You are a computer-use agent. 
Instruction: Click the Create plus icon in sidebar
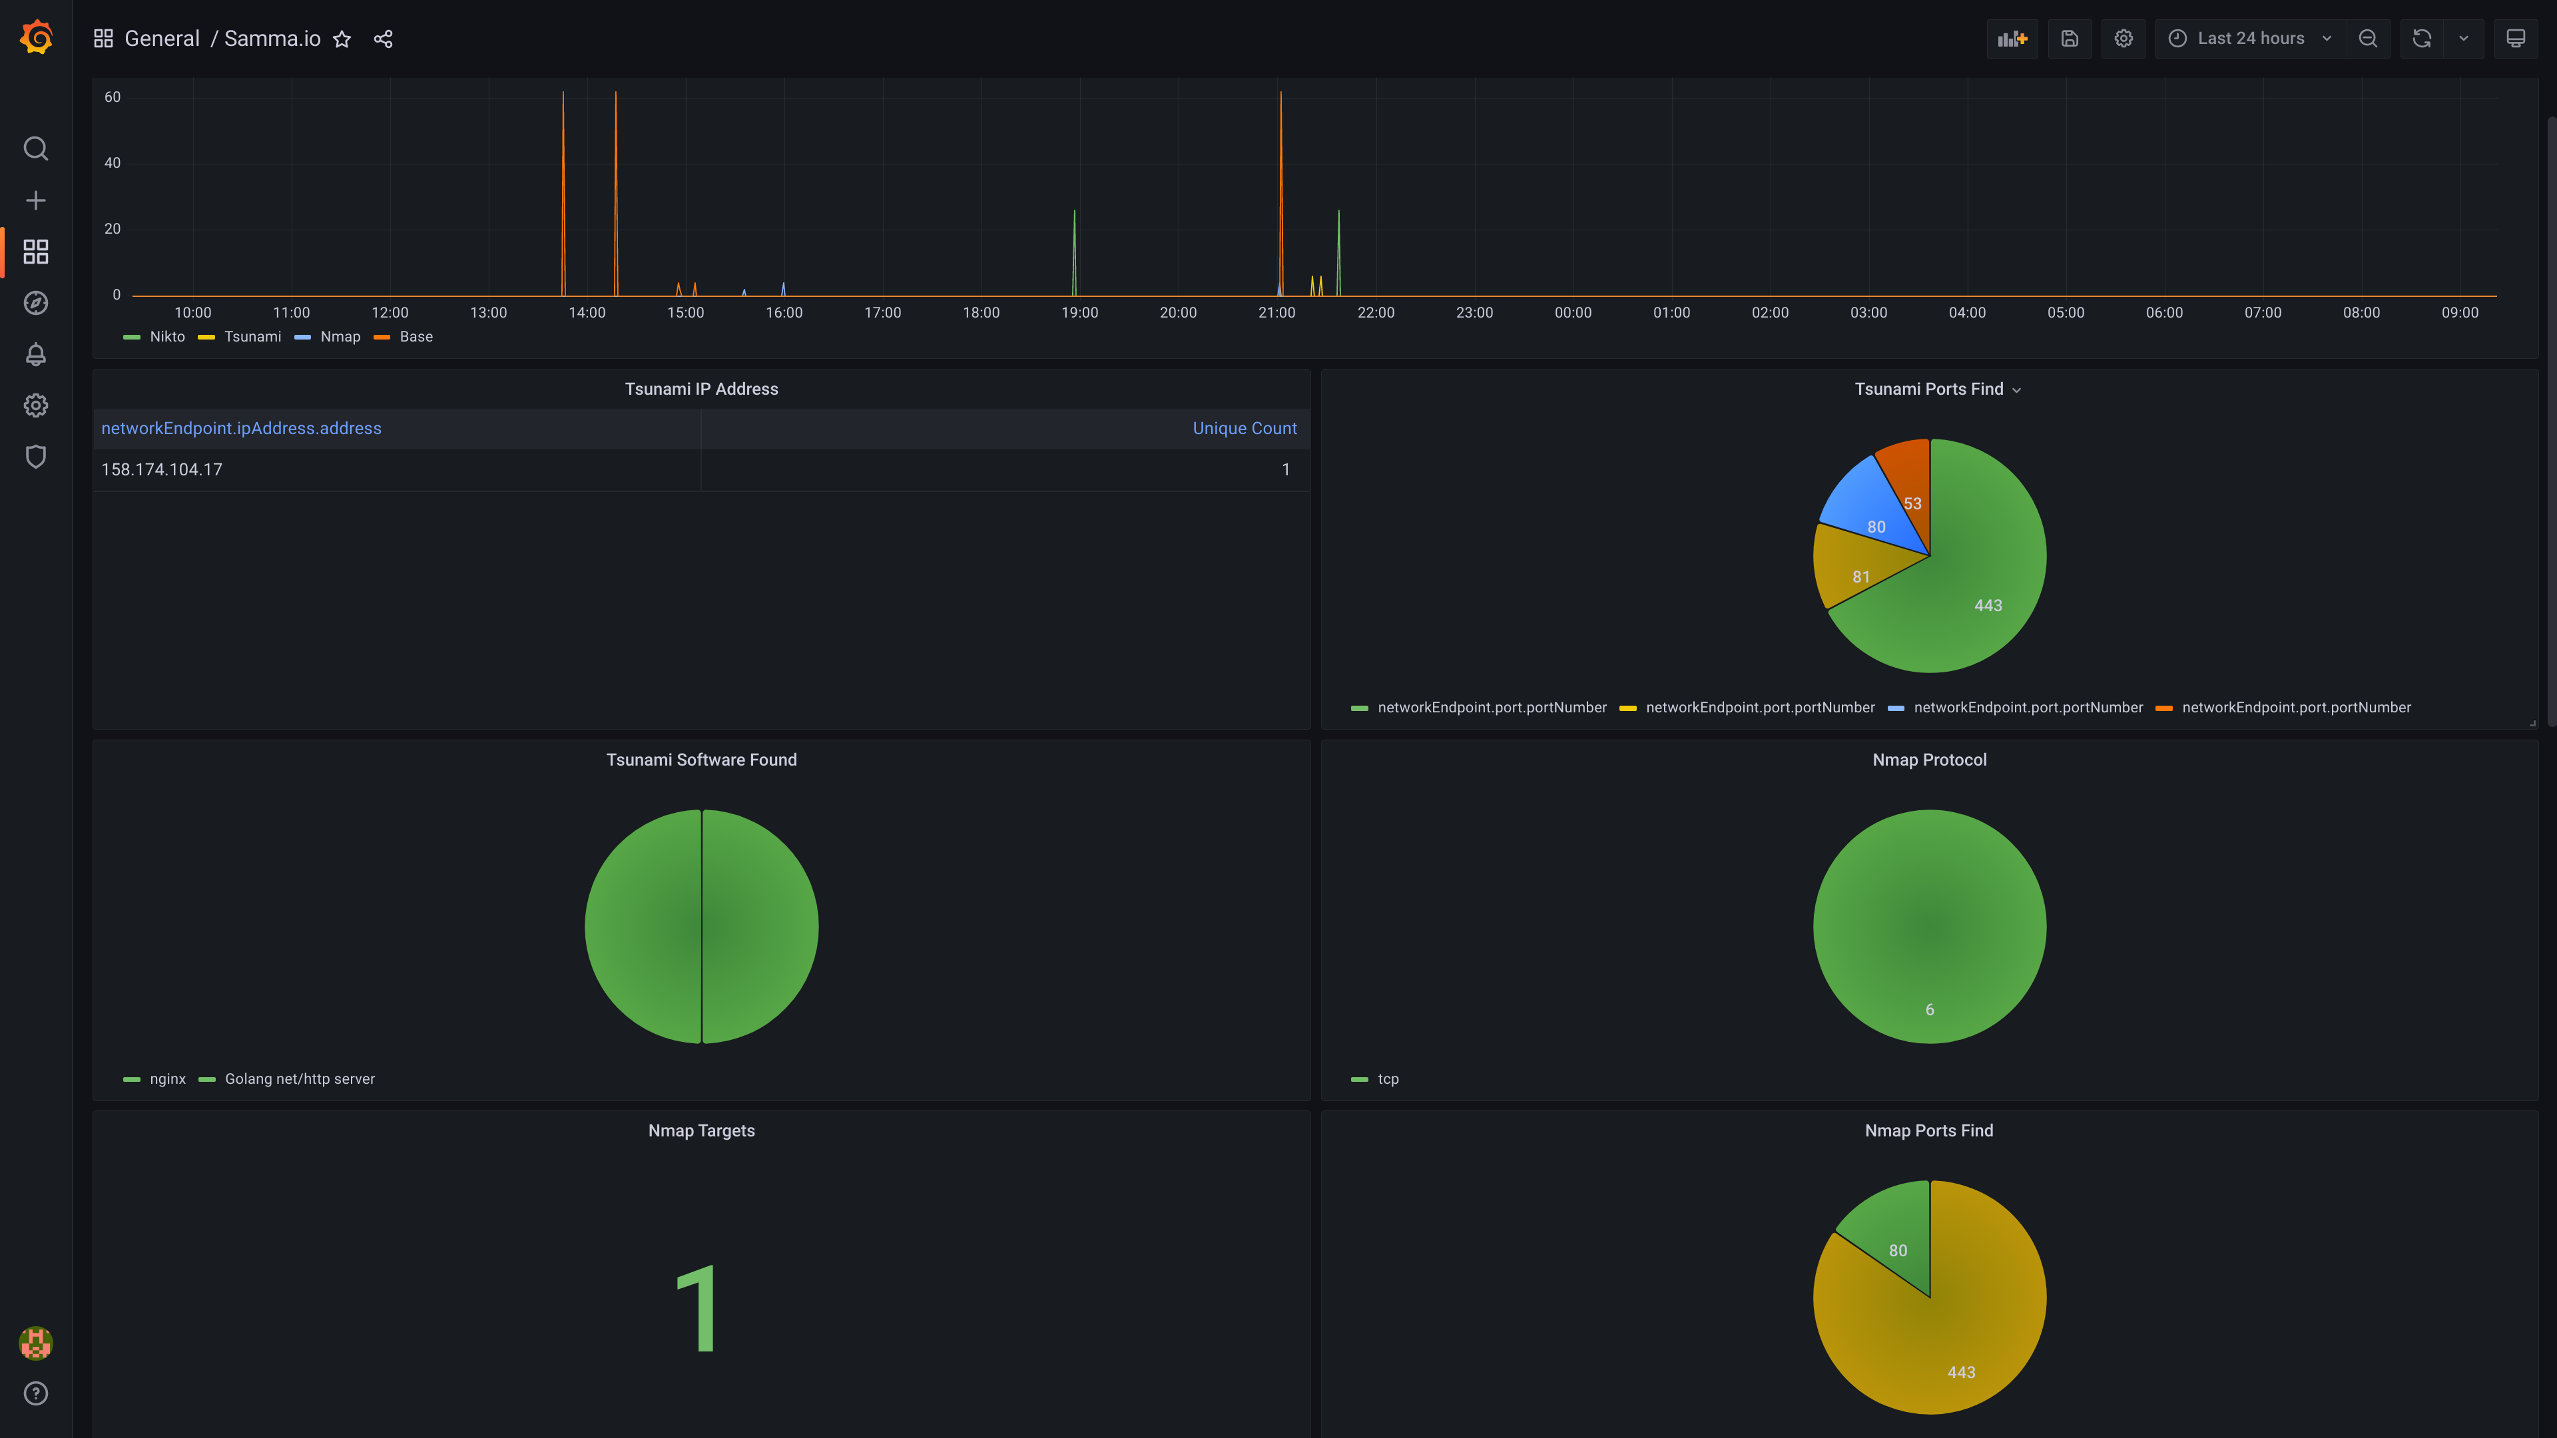click(x=36, y=200)
